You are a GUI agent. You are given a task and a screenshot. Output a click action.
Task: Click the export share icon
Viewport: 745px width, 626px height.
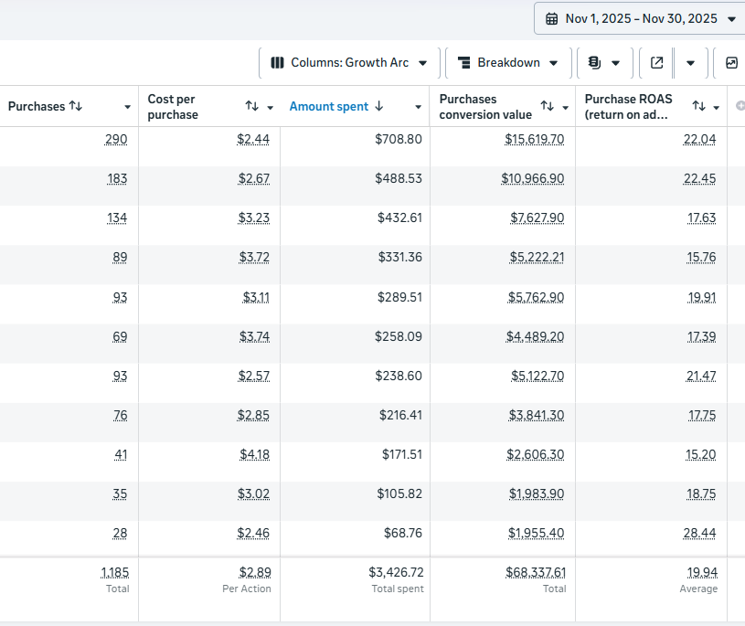(x=656, y=63)
